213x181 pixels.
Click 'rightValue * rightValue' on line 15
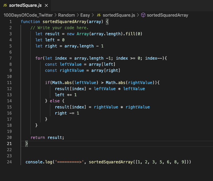(122, 107)
